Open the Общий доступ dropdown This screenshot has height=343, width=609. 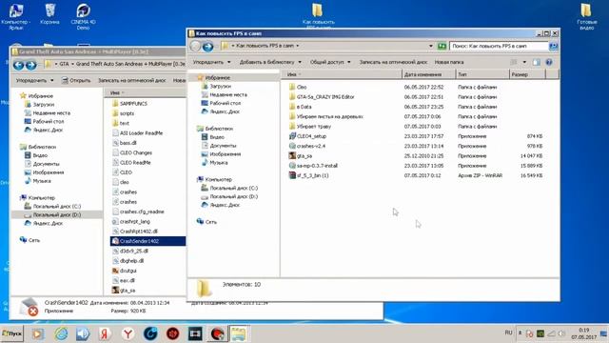tap(330, 62)
